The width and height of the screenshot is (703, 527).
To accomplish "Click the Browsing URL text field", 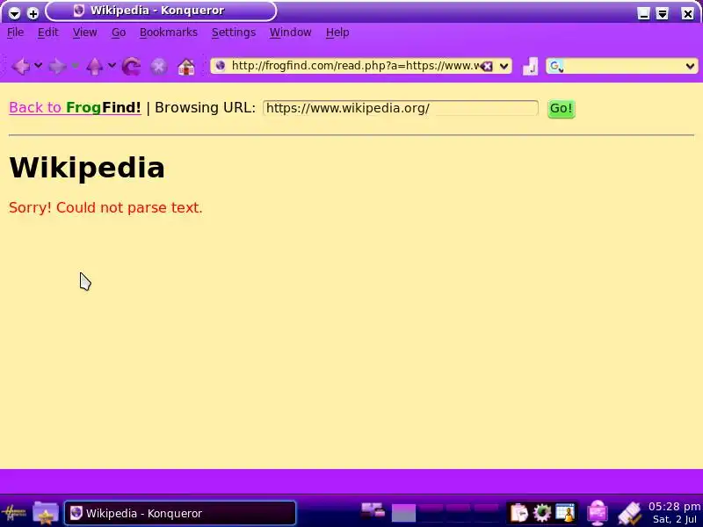I will click(401, 108).
